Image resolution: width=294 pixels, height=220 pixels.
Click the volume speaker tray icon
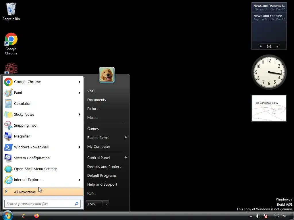(258, 216)
